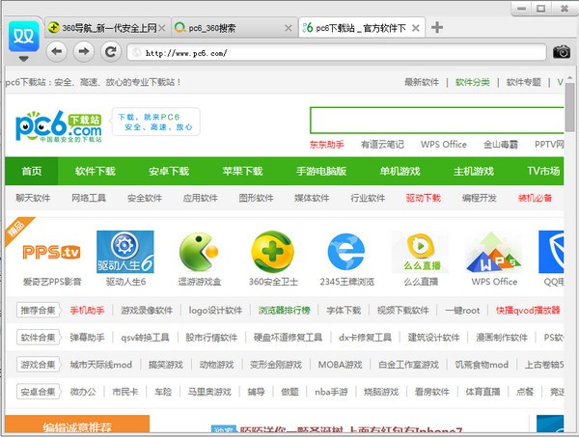This screenshot has height=438, width=579.
Task: Open the 体育直播 link
Action: point(482,392)
